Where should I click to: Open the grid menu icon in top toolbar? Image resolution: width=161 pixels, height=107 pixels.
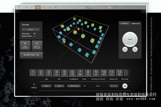[x=19, y=8]
